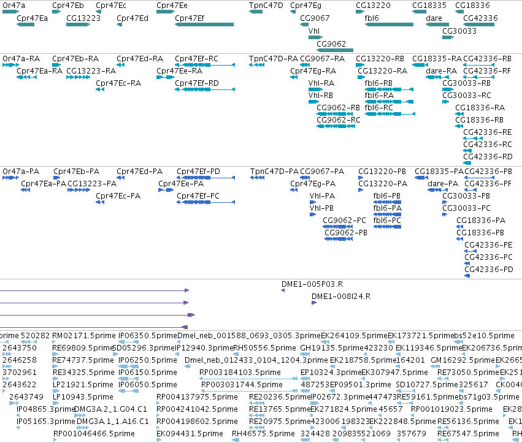Select EST RP003184103.5prime
Image resolution: width=522 pixels, height=443 pixels.
[x=248, y=379]
